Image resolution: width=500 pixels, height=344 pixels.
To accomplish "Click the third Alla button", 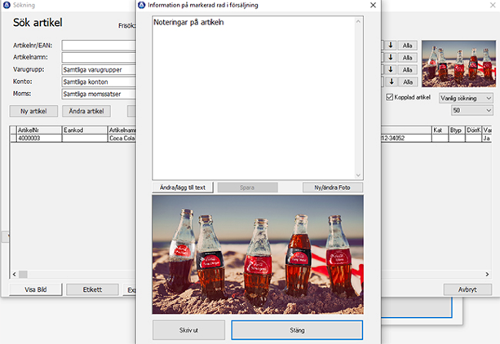I will [408, 69].
